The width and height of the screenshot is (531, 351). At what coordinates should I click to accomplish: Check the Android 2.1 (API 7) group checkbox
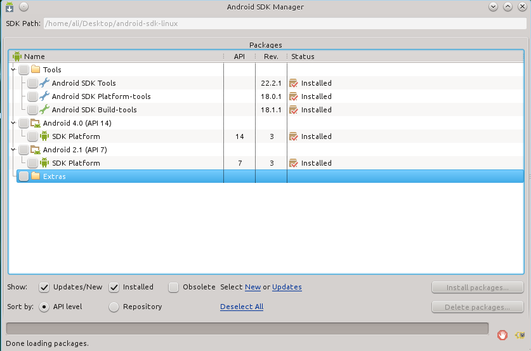pyautogui.click(x=23, y=150)
